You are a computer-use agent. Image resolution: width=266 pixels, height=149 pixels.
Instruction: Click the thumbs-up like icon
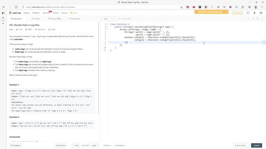click(x=17, y=29)
